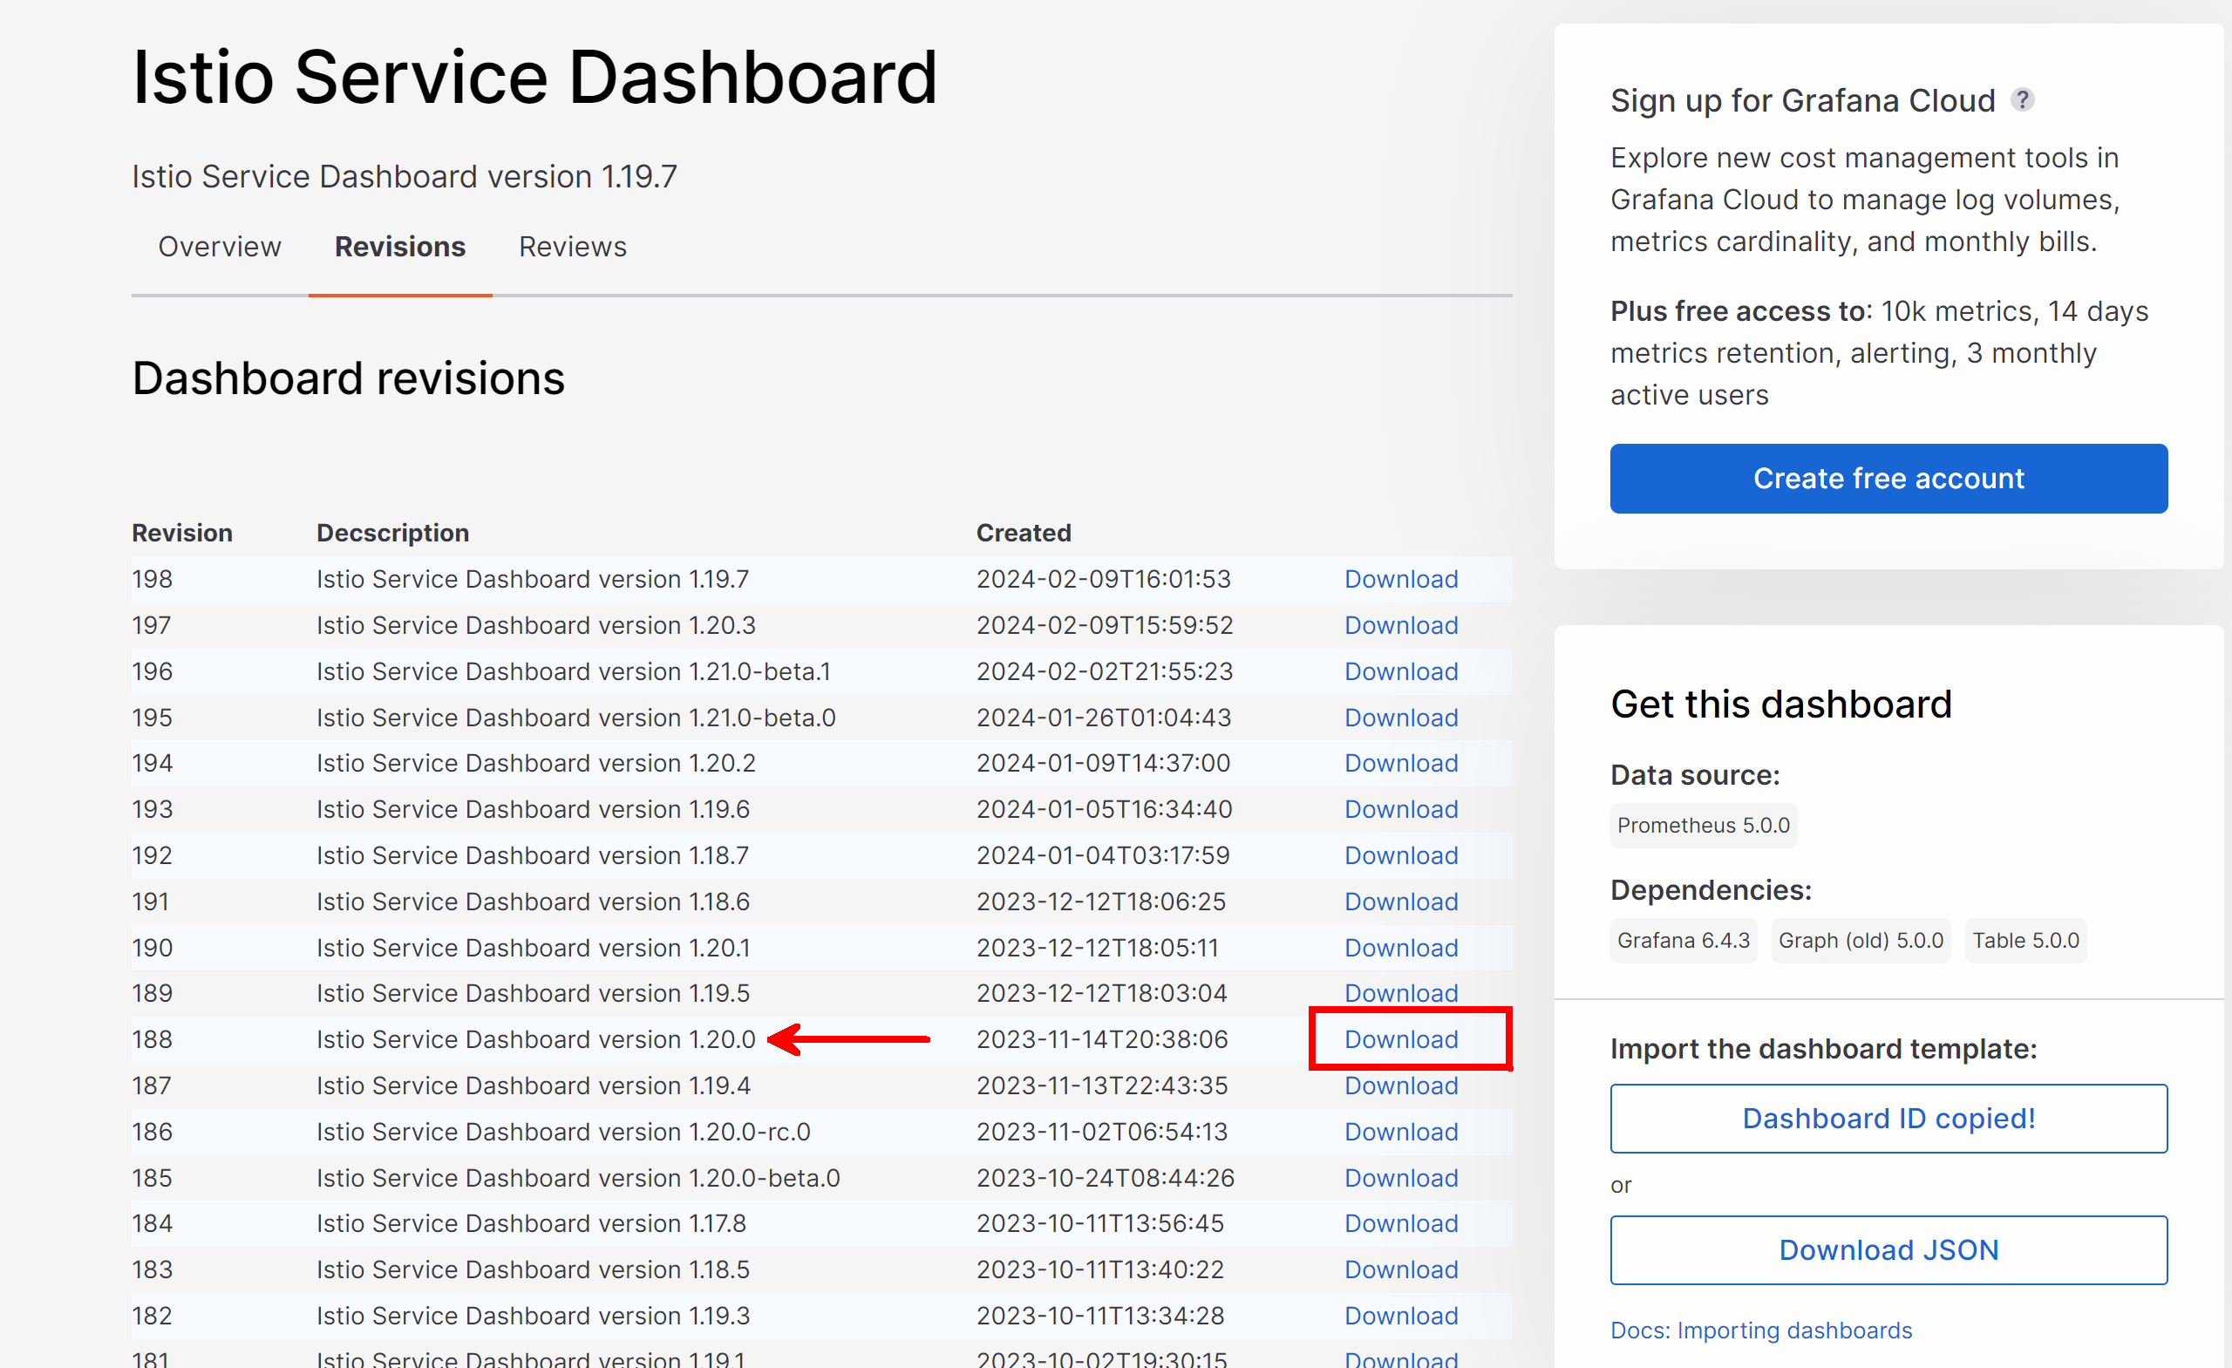
Task: Download revision 190 version 1.20.1
Action: (1400, 948)
